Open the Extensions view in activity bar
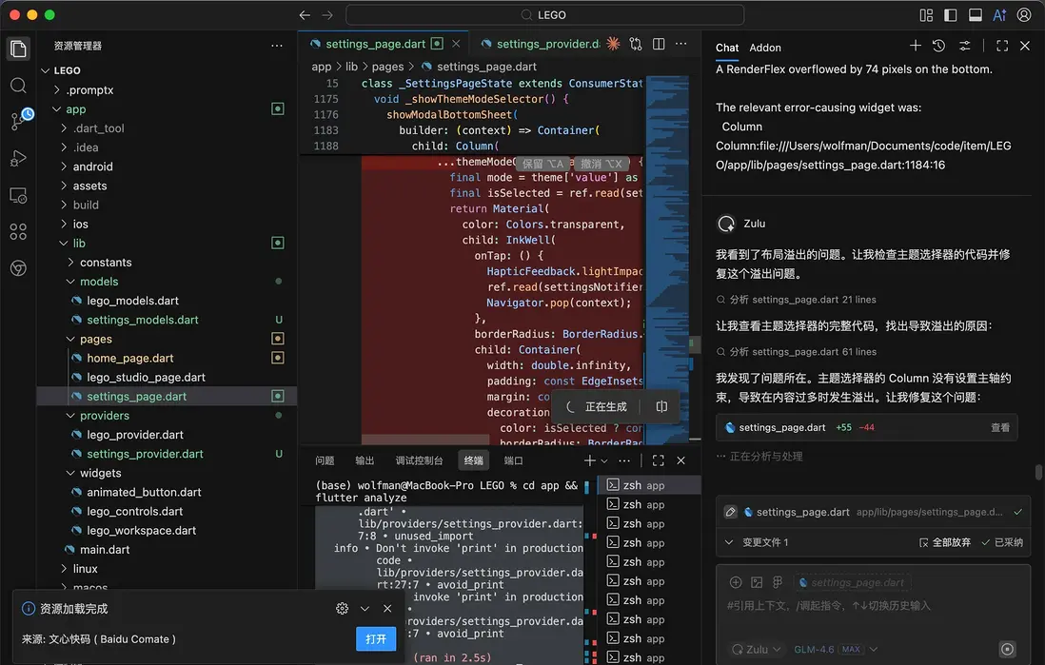Viewport: 1045px width, 665px height. coord(18,231)
